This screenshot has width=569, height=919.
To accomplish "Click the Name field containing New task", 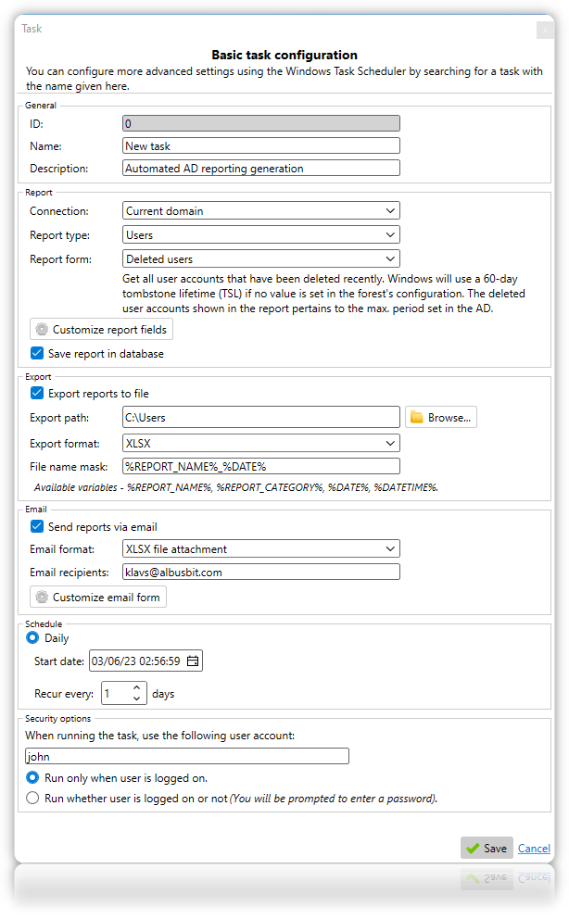I will click(261, 145).
